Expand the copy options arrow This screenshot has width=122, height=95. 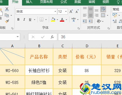pos(11,16)
